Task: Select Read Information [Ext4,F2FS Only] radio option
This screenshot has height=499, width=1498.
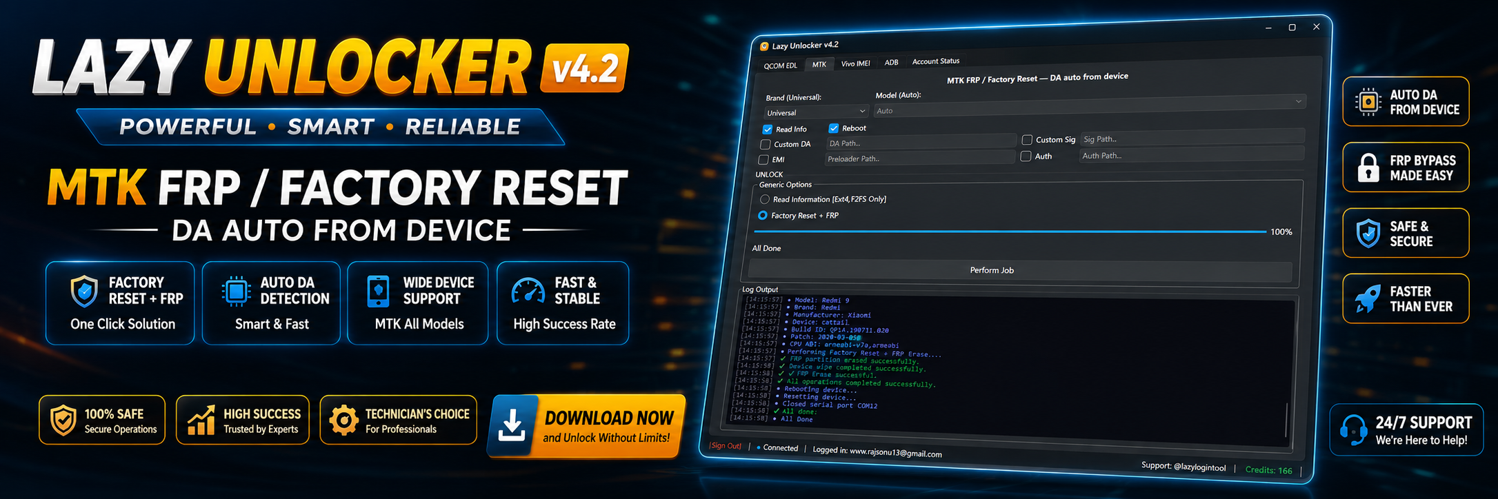Action: (x=764, y=199)
